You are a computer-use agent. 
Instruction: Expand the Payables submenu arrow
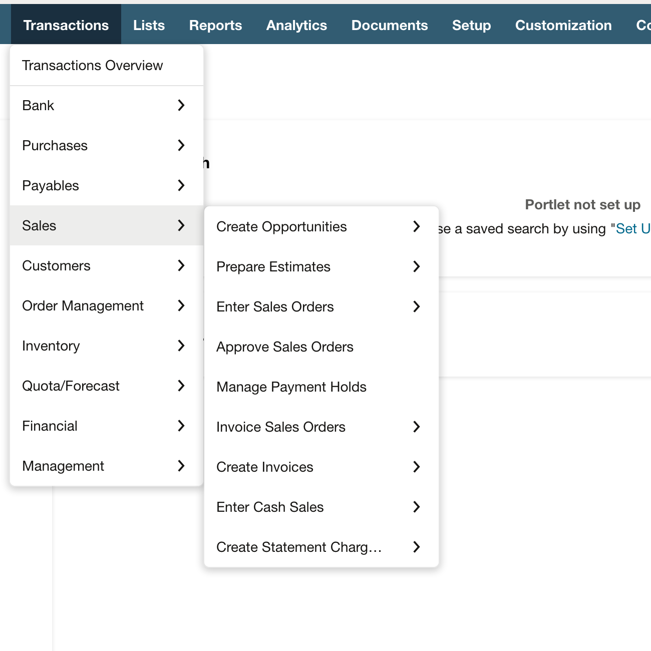(181, 185)
